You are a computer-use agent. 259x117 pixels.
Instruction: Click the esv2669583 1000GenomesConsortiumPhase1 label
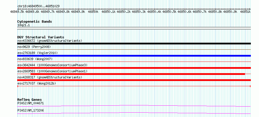click(x=52, y=71)
